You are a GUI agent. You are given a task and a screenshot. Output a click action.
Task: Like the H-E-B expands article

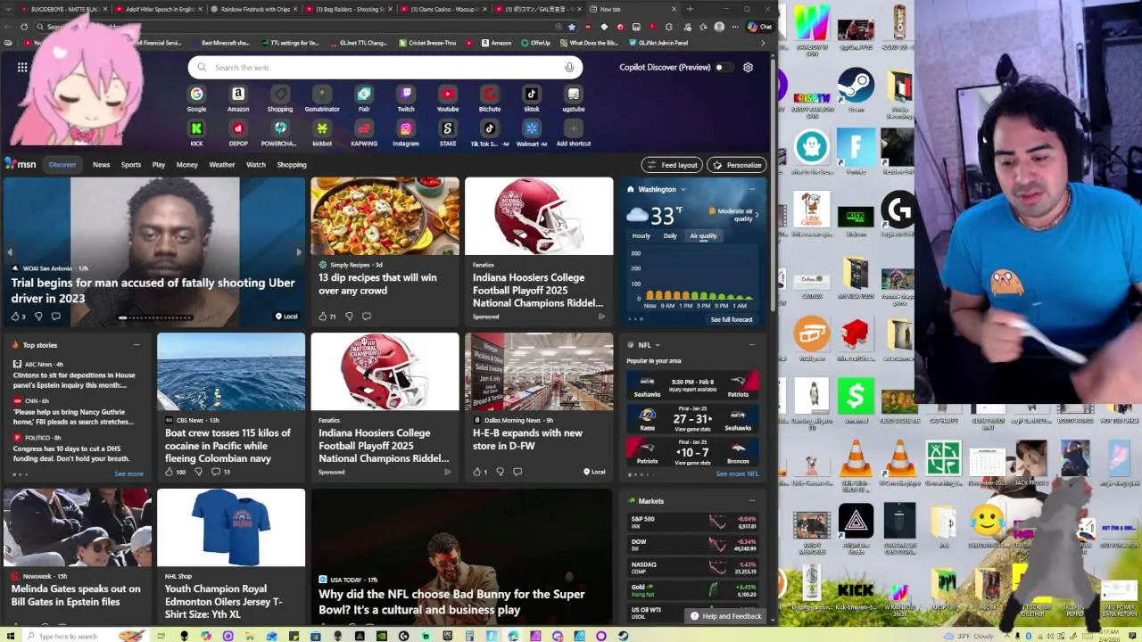tap(476, 472)
